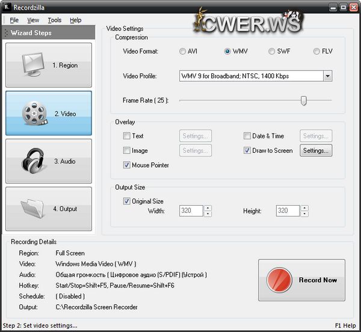Uncheck Original Size option
Viewport: 361px width, 332px height.
126,201
